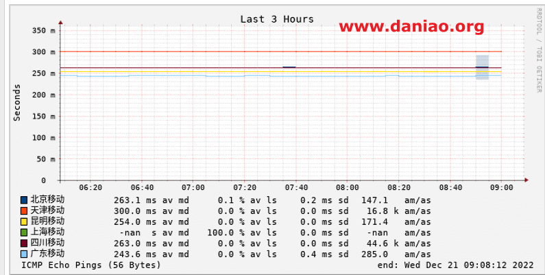Select the dark red 四川移动 legend swatch
This screenshot has width=545, height=275.
coord(24,243)
